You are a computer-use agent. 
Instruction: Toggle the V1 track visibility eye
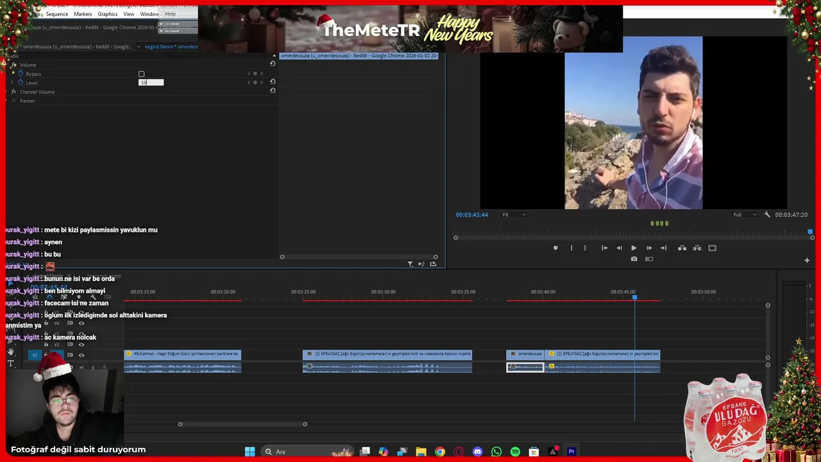pos(81,355)
